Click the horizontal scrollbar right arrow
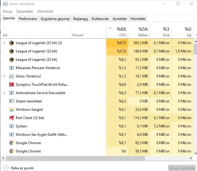Screen dimensions: 197x171 191,158
